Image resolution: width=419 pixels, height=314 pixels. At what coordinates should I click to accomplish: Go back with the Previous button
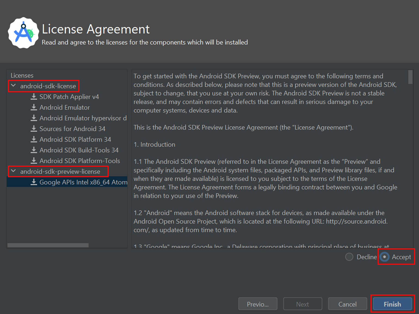coord(258,304)
